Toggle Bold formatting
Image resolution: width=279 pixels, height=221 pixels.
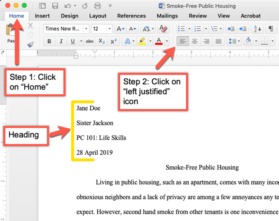(x=49, y=41)
